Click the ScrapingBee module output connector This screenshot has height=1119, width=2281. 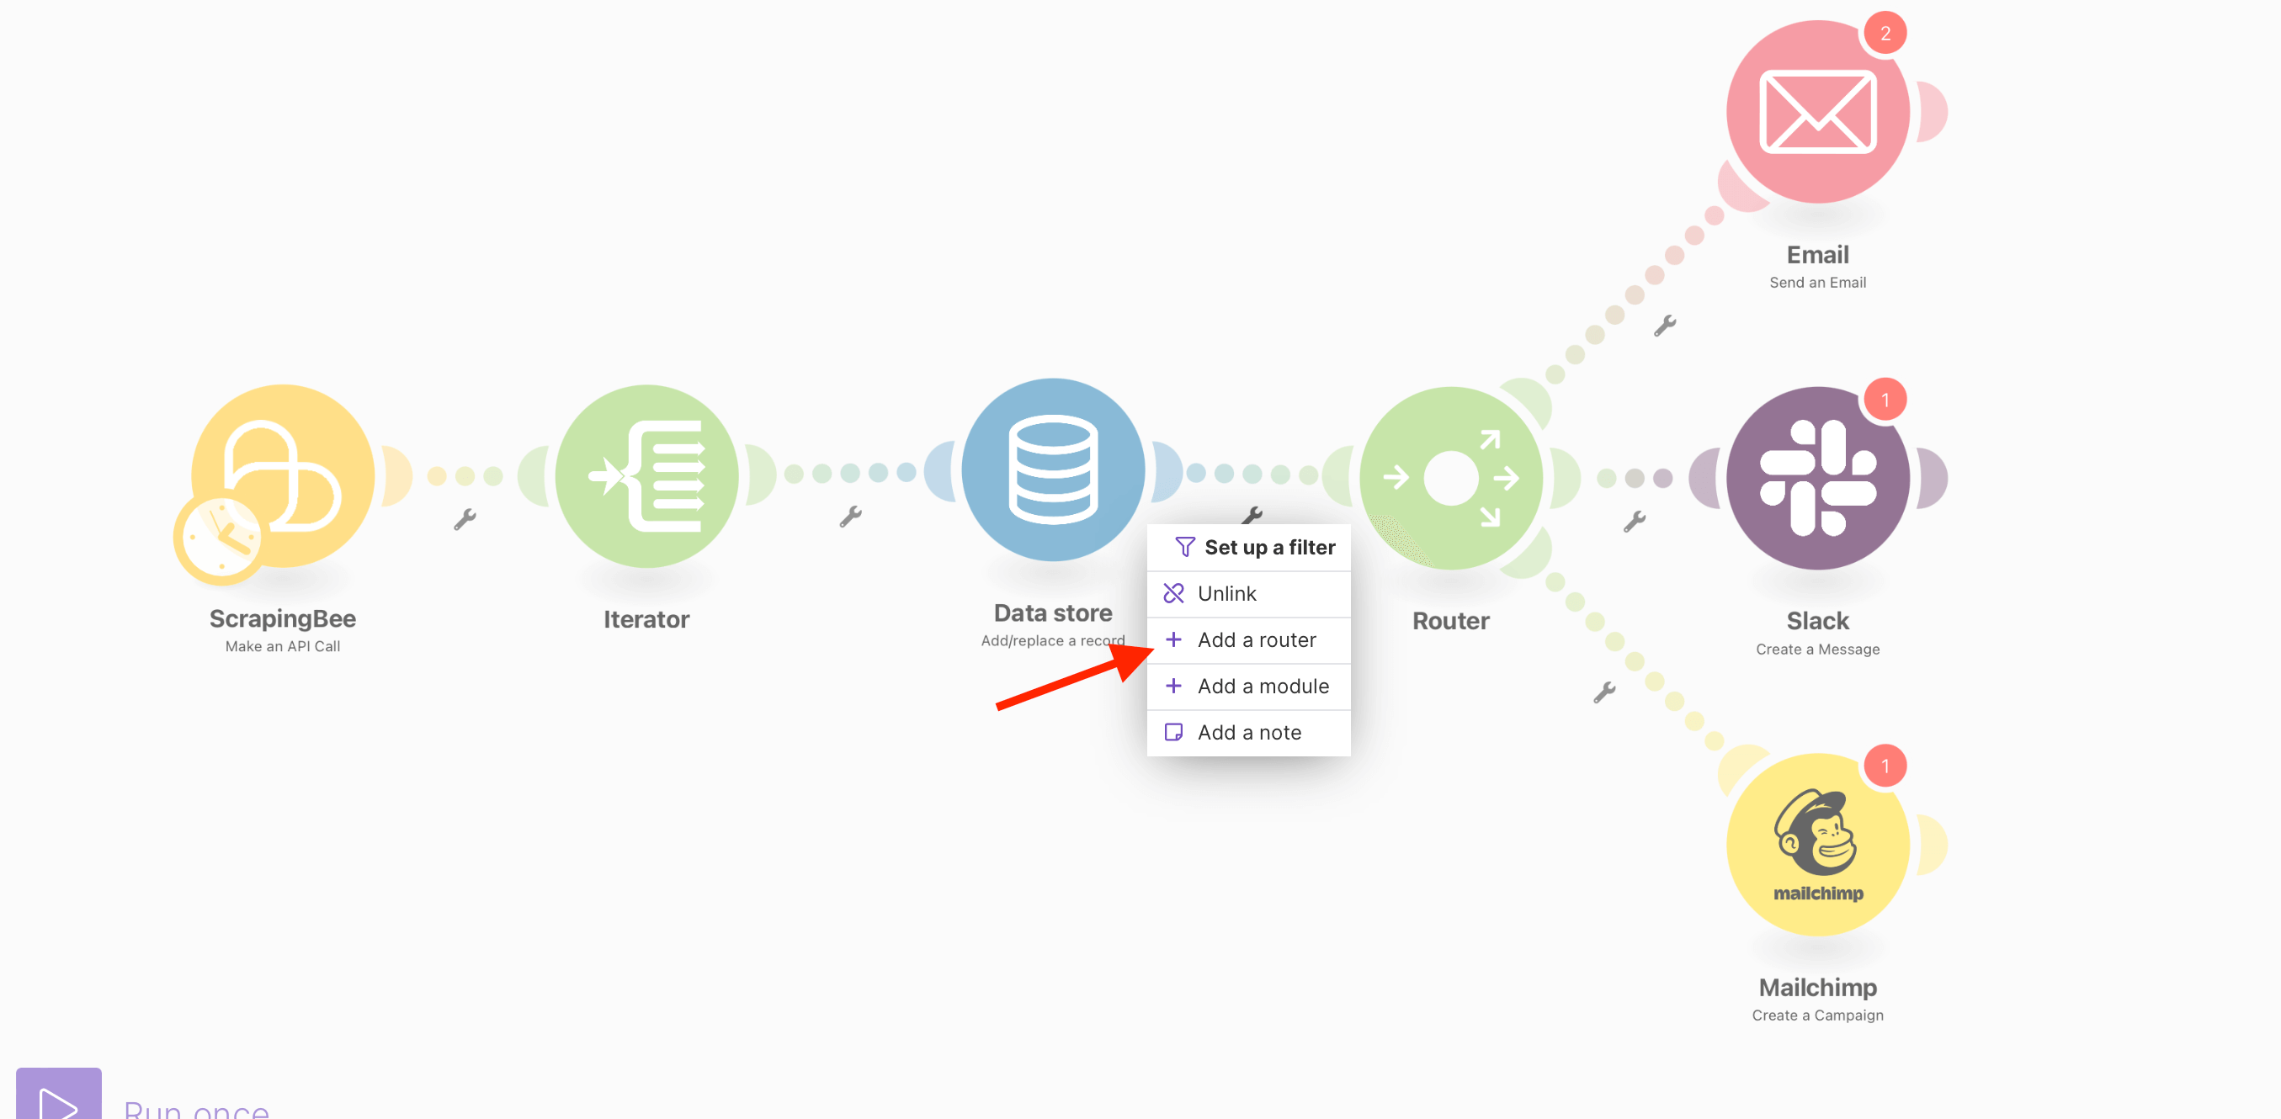click(x=398, y=475)
